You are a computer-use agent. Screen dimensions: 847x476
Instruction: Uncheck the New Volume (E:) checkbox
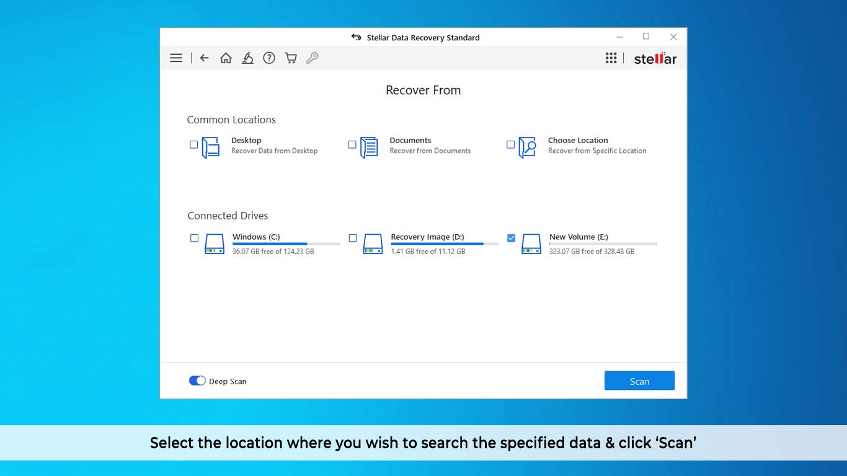tap(511, 238)
